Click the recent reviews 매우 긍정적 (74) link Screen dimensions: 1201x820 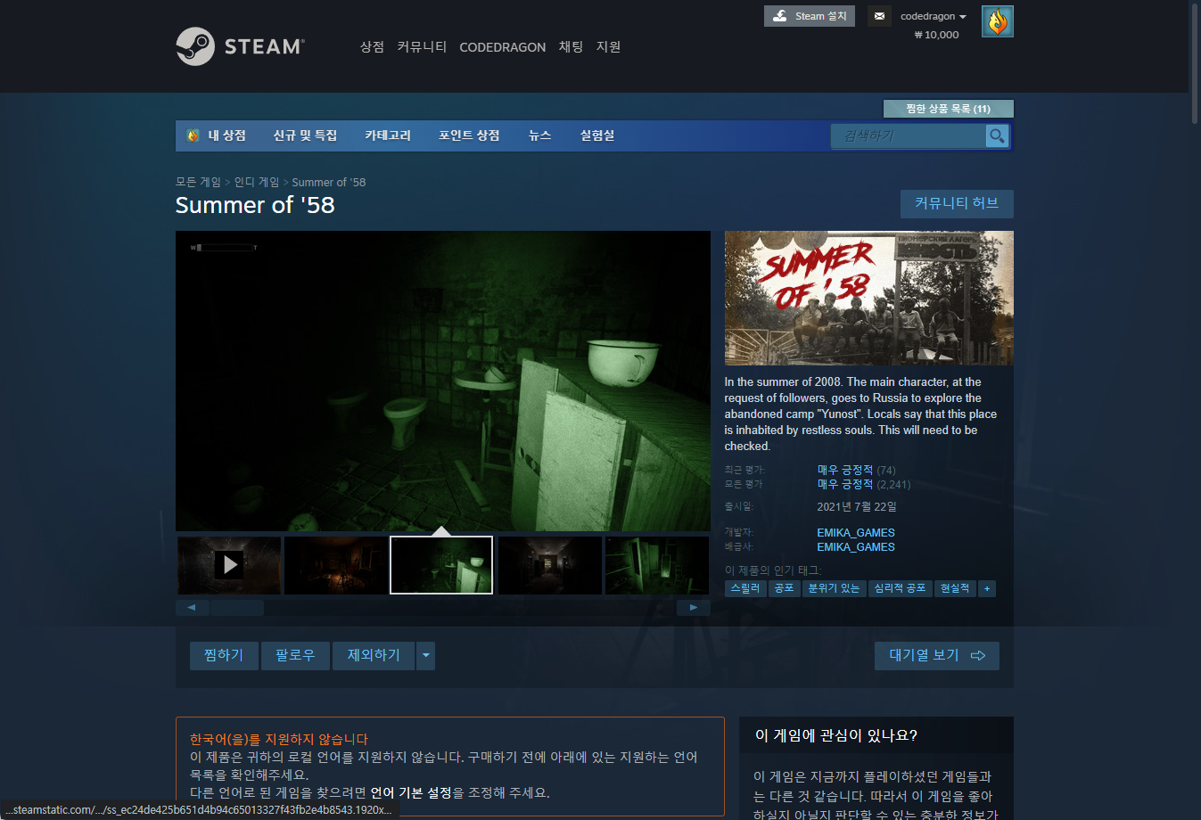point(856,470)
